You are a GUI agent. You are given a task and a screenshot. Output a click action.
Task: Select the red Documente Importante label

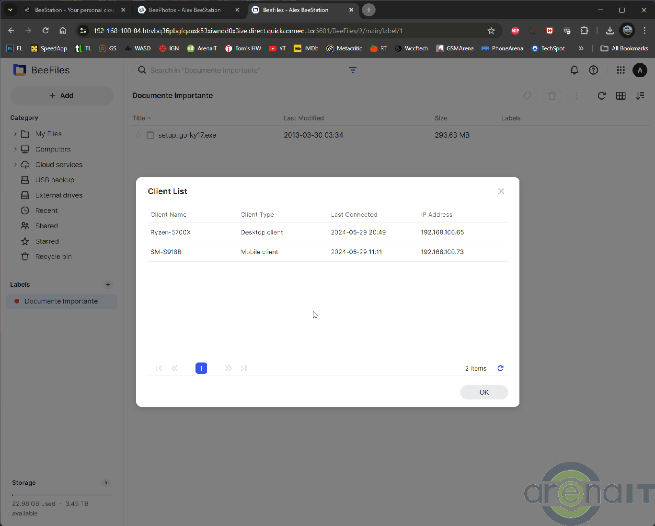coord(61,301)
